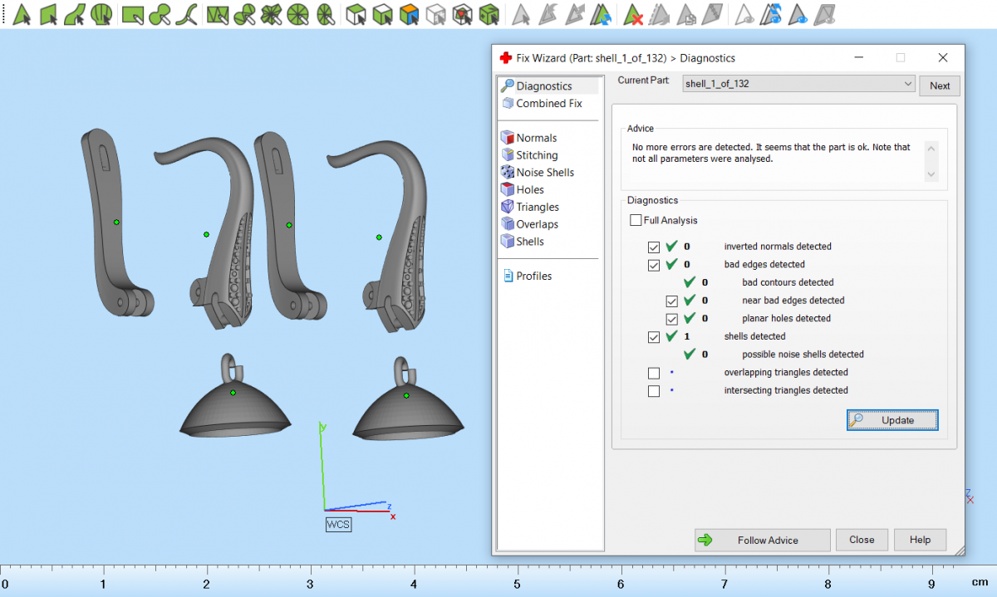The image size is (997, 597).
Task: Click the orange and blue cube icon
Action: point(408,14)
